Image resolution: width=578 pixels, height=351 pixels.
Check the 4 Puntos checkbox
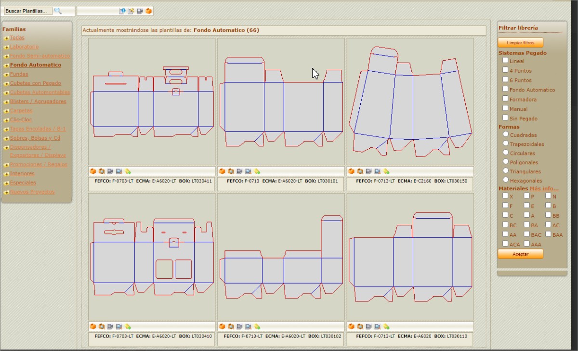[x=505, y=70]
